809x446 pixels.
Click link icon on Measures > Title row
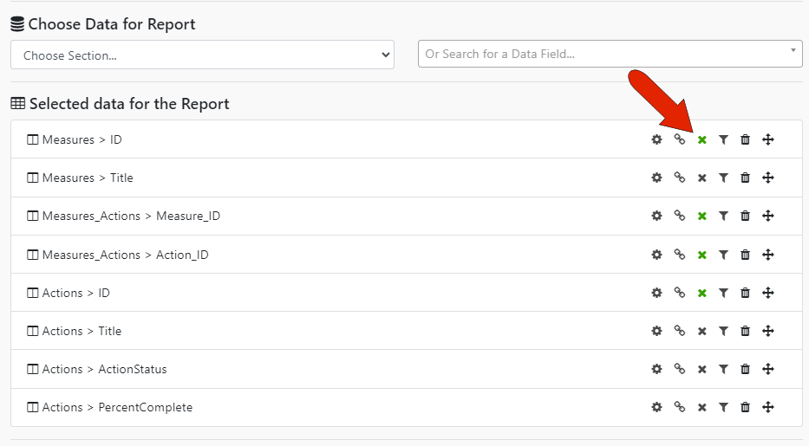click(680, 178)
